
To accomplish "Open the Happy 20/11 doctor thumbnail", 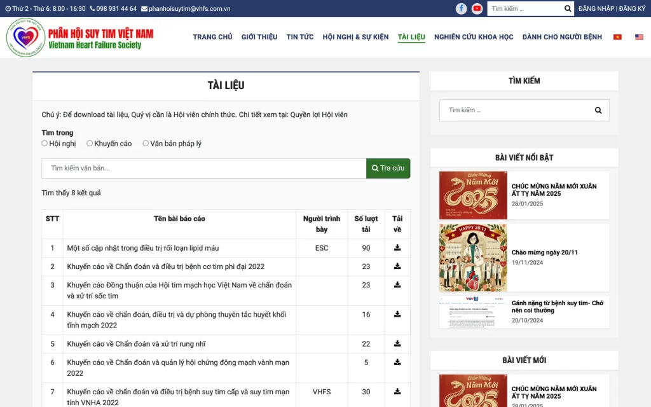I will click(473, 258).
